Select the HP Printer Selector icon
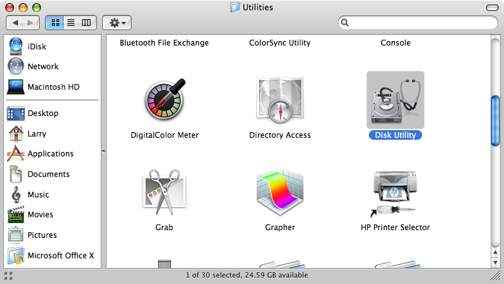Screen dimensions: 504x284 (395, 194)
